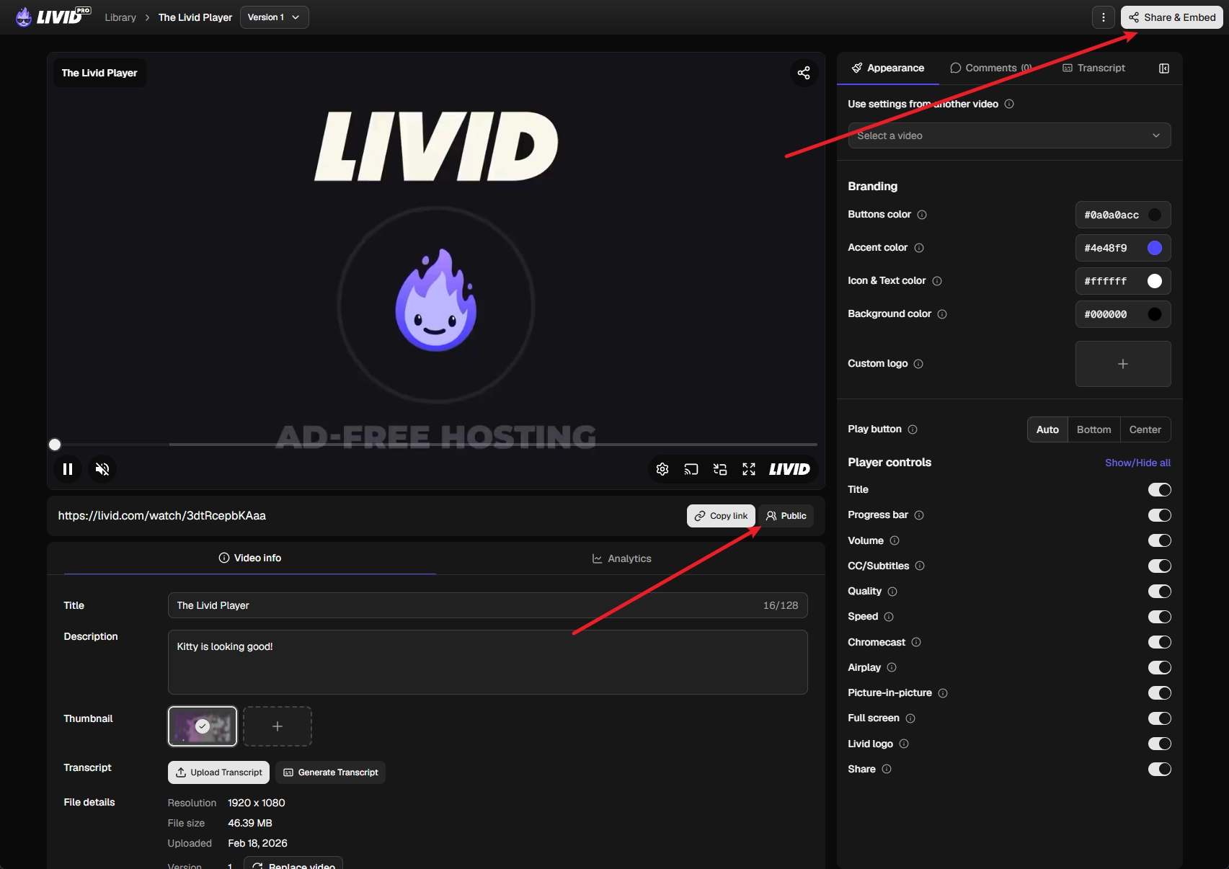Set Play button position to Bottom

coord(1094,429)
